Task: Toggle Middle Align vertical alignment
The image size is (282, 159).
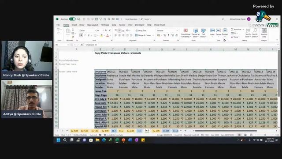Action: [119, 30]
